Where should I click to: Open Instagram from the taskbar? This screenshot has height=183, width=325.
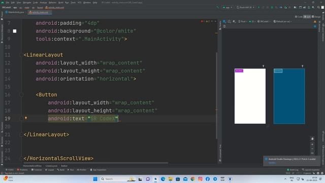(200, 179)
